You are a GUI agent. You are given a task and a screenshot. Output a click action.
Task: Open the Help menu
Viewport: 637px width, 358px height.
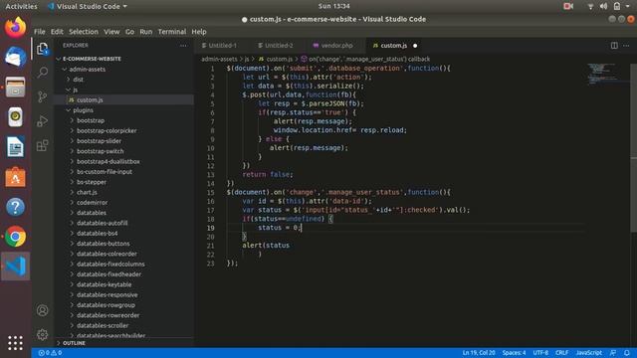[199, 32]
